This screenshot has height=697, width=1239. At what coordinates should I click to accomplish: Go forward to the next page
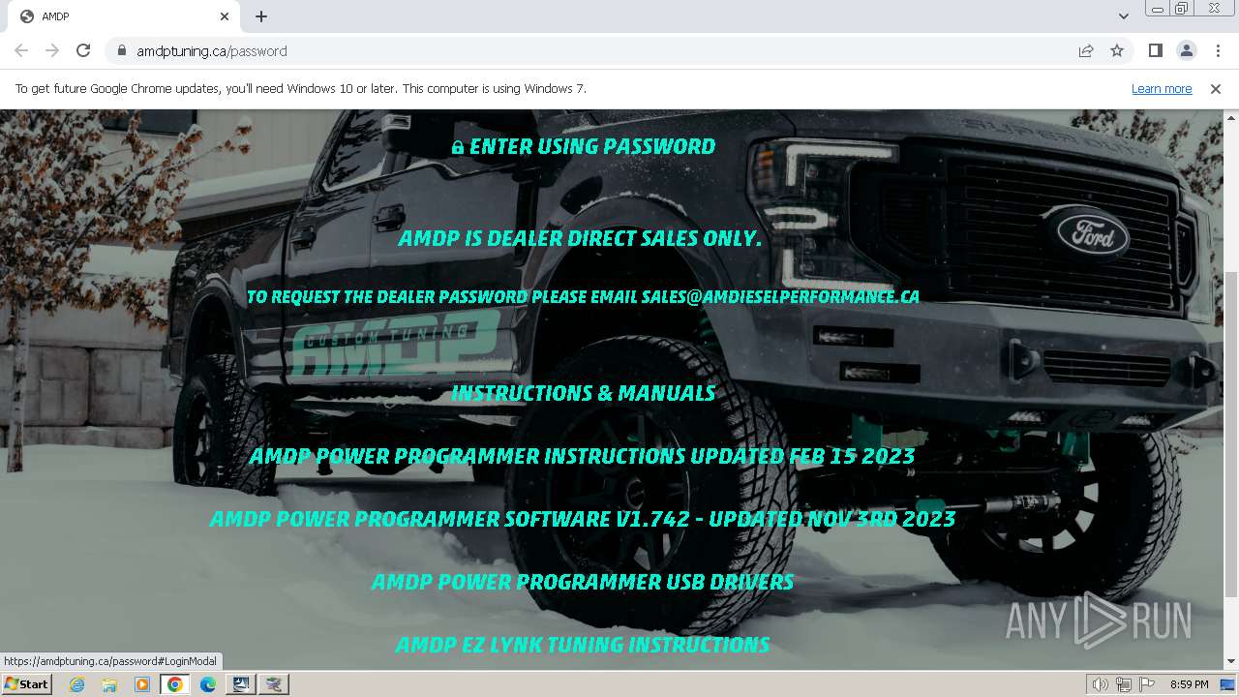pos(52,50)
